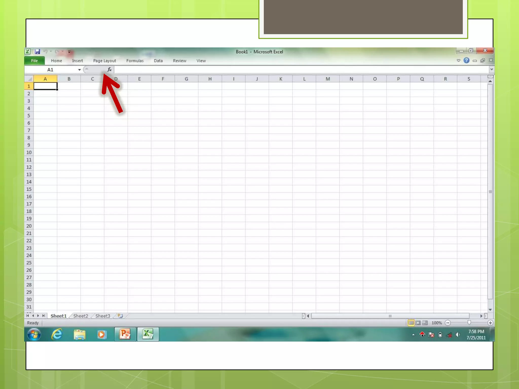The width and height of the screenshot is (519, 389).
Task: Click the green File button
Action: click(34, 61)
